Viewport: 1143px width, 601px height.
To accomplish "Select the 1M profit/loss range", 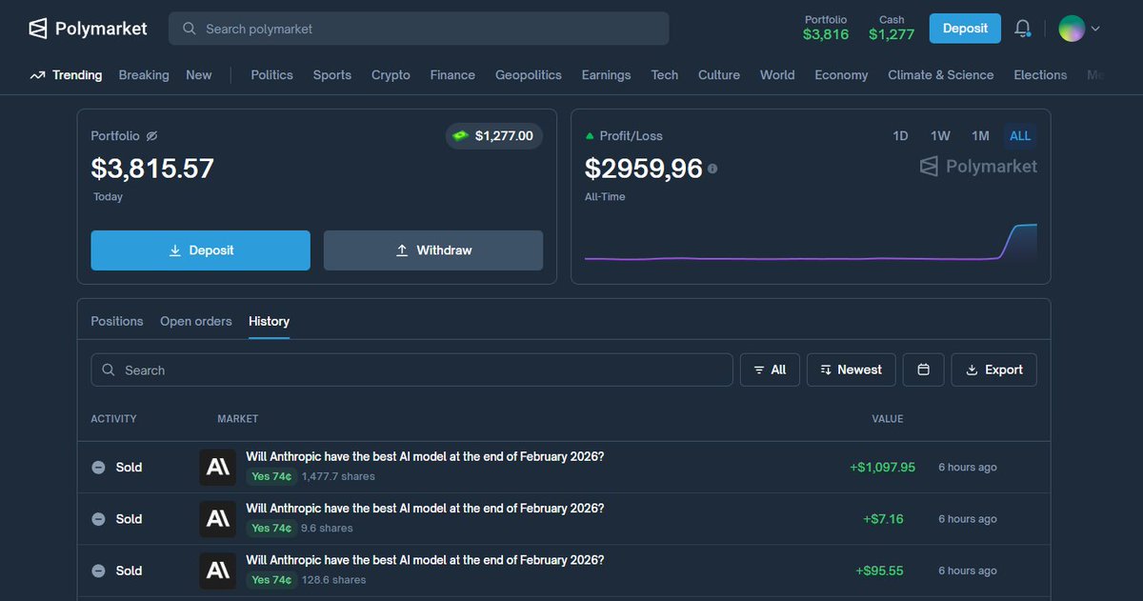I will point(980,136).
